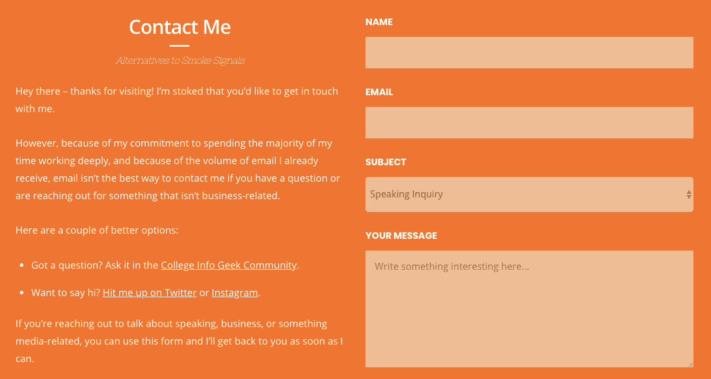Follow the Hit me up on Twitter link
Viewport: 711px width, 379px height.
pos(150,293)
